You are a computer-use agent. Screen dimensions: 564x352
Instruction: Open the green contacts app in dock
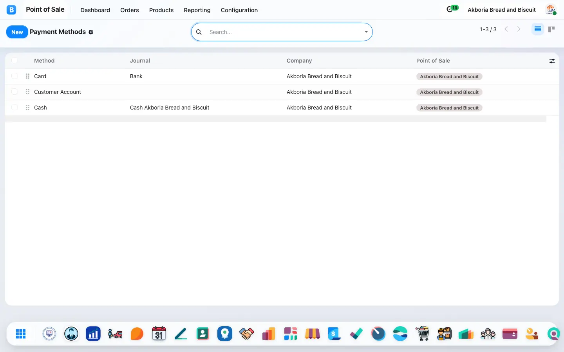[203, 334]
